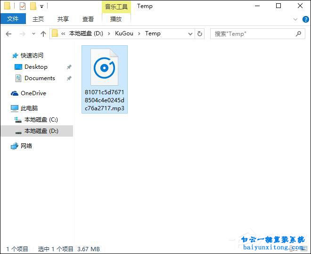Viewport: 311px width, 254px height.
Task: Select the 音乐工具 contextual tab header
Action: pos(116,7)
